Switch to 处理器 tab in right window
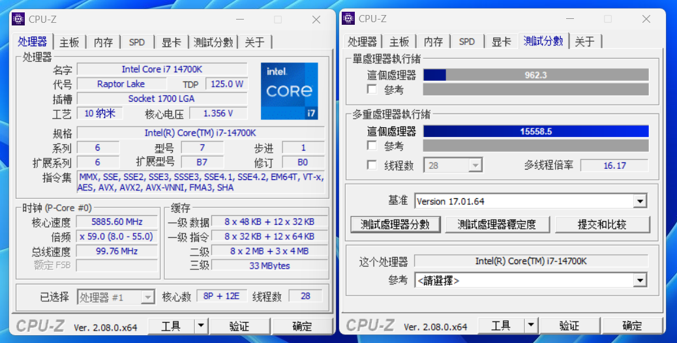The image size is (677, 343). [x=363, y=42]
